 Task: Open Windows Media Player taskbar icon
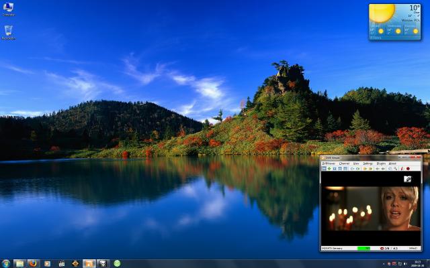47,263
